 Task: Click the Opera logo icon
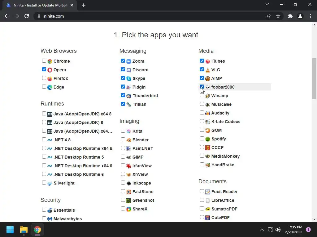pos(50,70)
